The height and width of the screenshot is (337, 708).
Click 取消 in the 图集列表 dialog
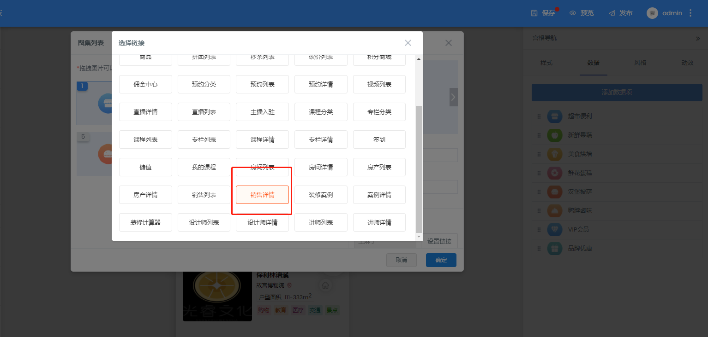402,260
